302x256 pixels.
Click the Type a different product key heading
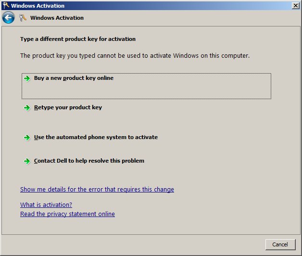(x=78, y=39)
